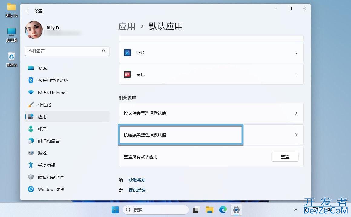Click chevron of 按文件类型选择默认值 row
Viewport: 351px width, 217px height.
tap(296, 113)
